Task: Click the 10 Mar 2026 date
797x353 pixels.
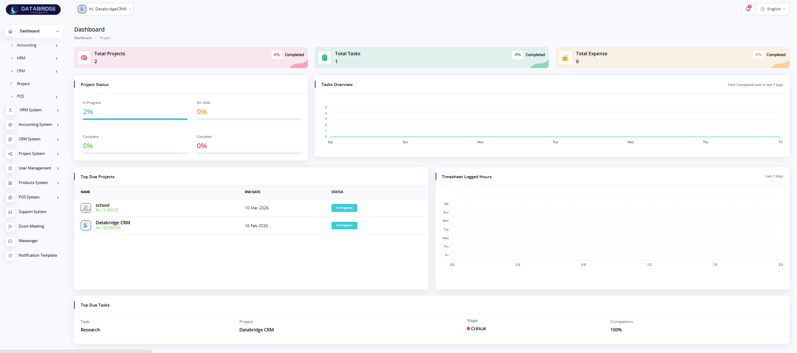Action: tap(257, 208)
